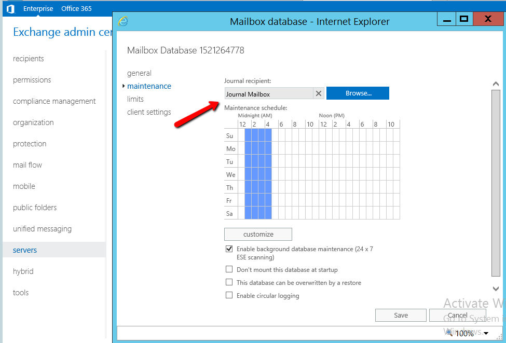This screenshot has width=506, height=343.
Task: Click the zoom magnifier icon in status bar
Action: click(x=449, y=333)
